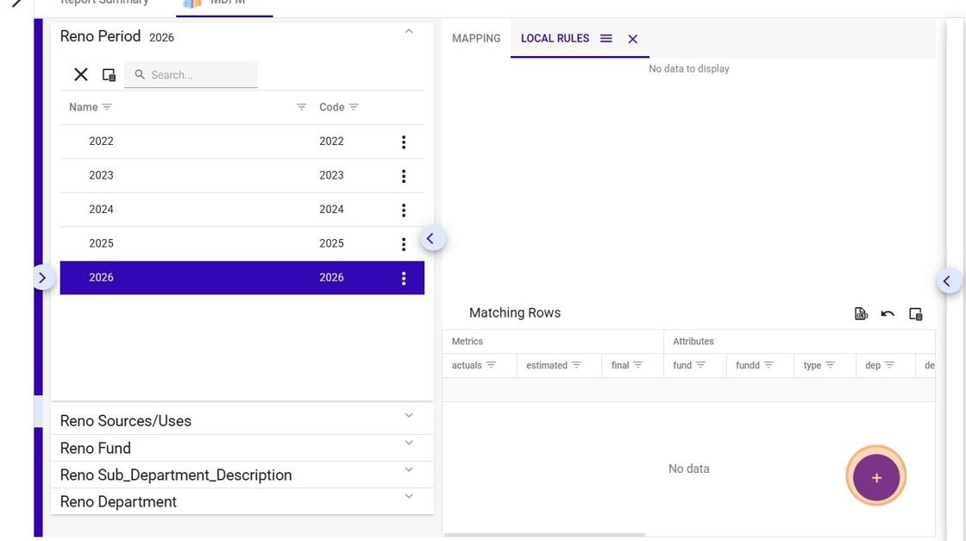This screenshot has width=966, height=541.
Task: Open options menu for the 2024 row
Action: 404,211
